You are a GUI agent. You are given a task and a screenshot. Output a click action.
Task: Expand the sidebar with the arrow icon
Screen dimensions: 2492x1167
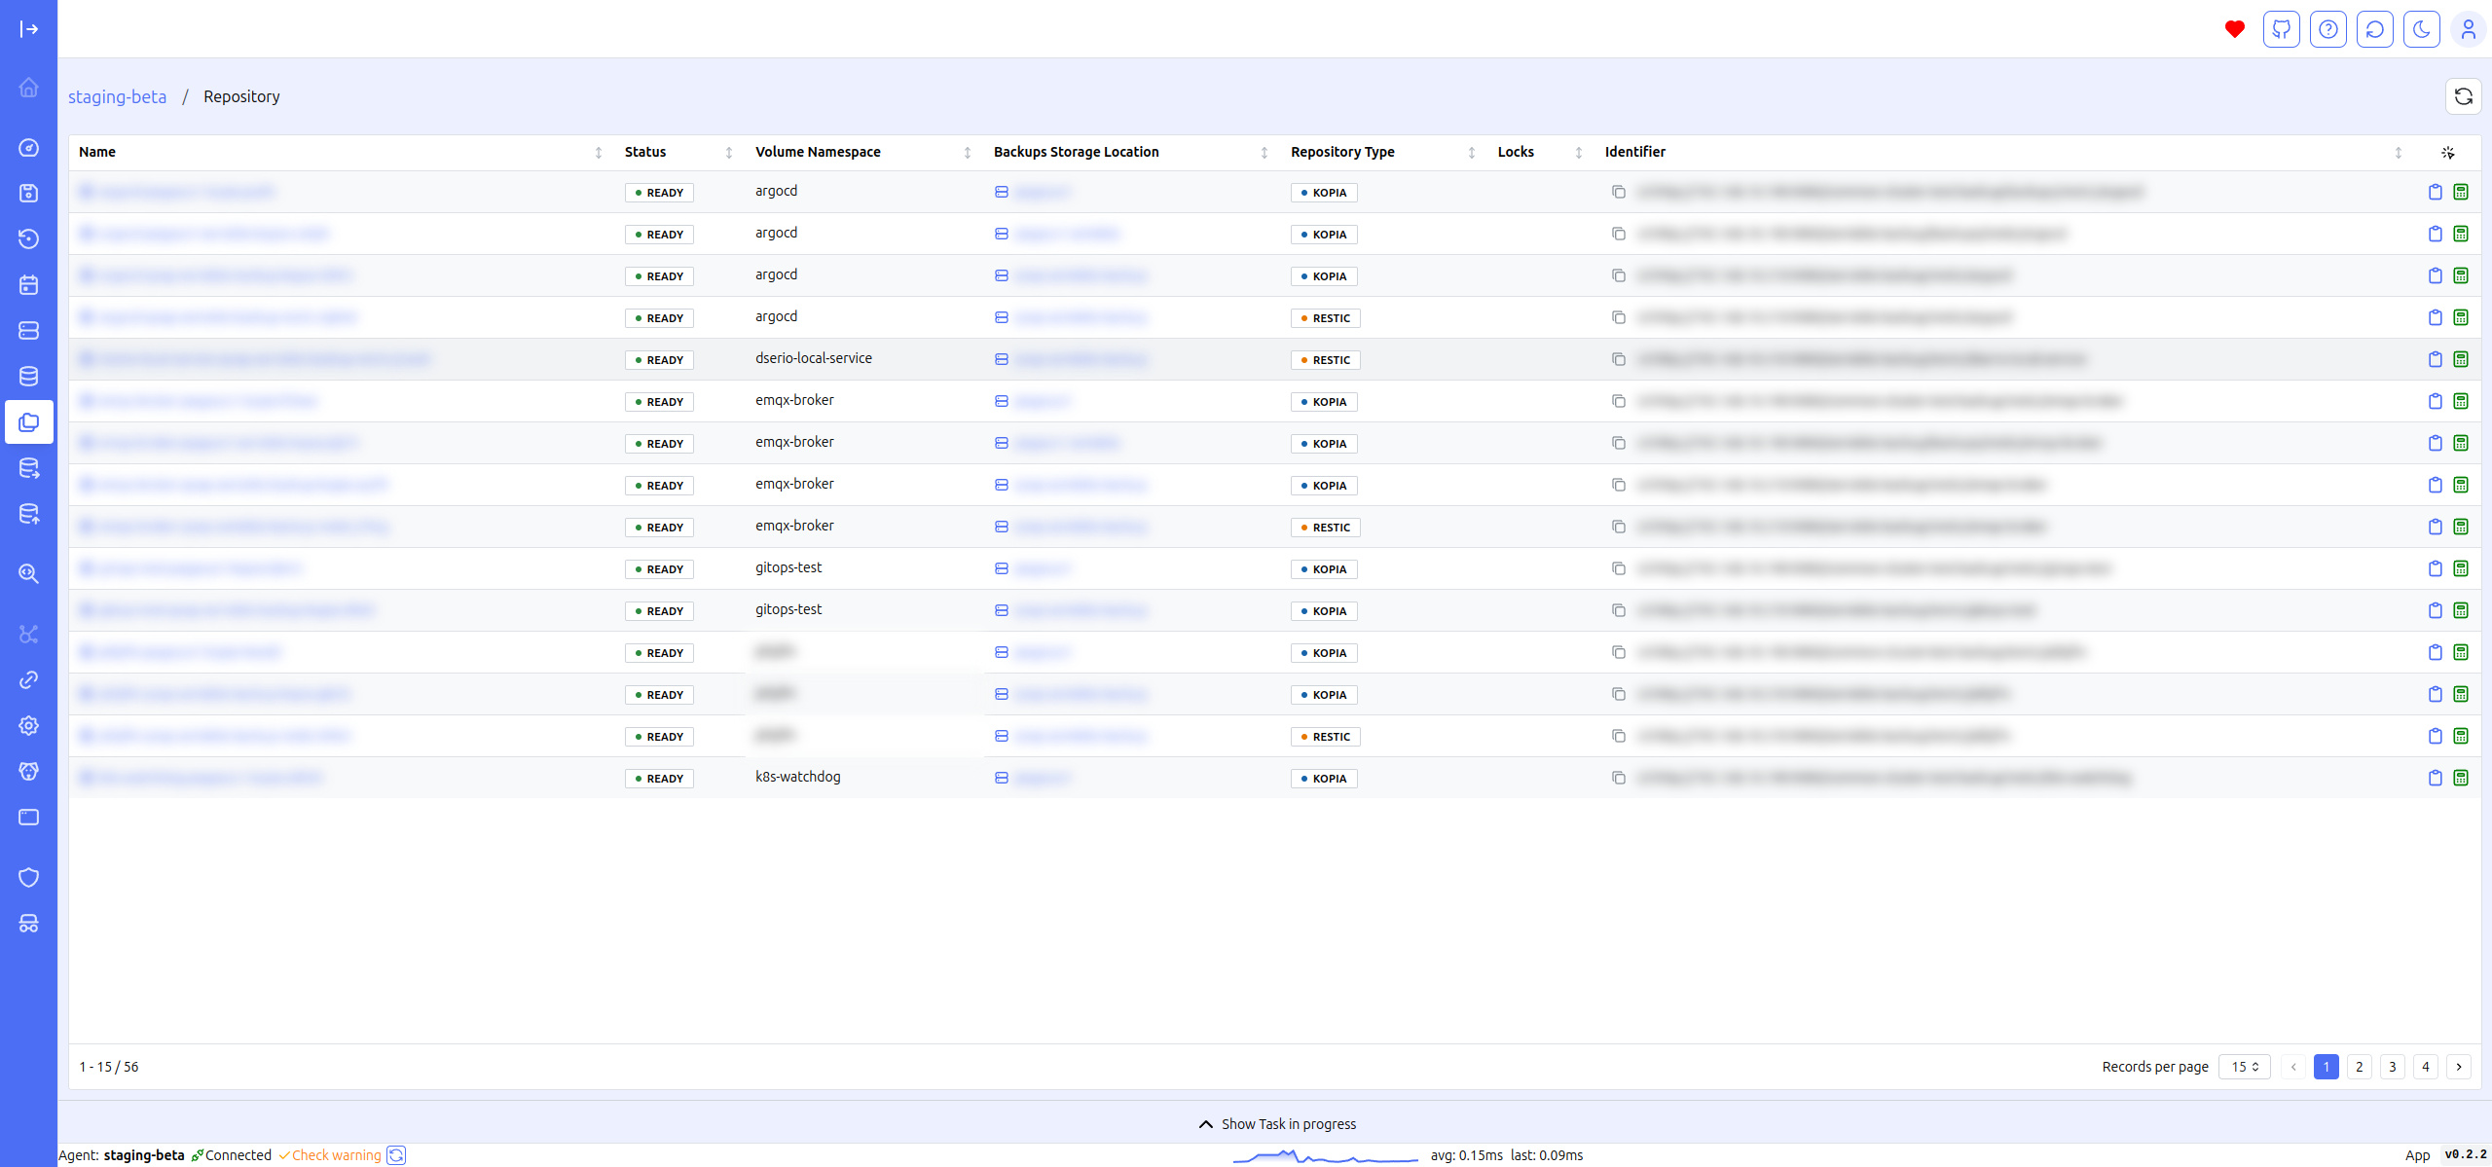click(x=29, y=29)
